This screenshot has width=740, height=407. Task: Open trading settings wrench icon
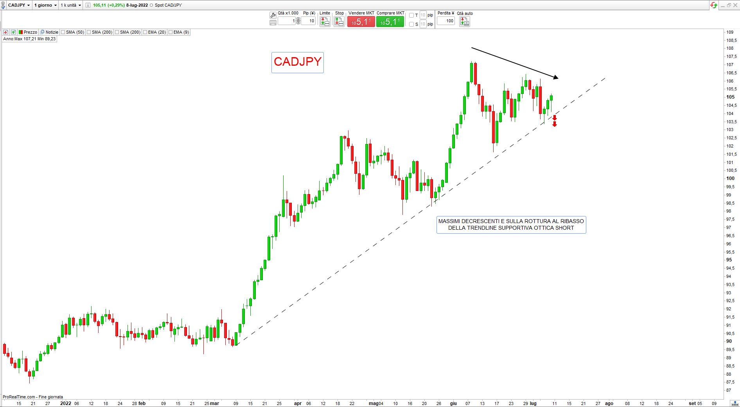pos(273,15)
